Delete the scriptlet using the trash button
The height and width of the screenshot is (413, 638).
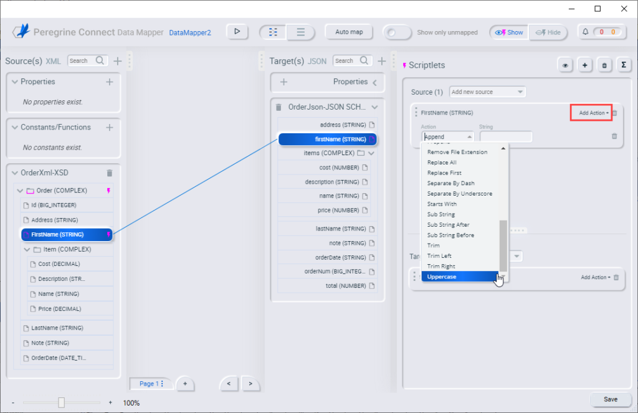pos(604,65)
